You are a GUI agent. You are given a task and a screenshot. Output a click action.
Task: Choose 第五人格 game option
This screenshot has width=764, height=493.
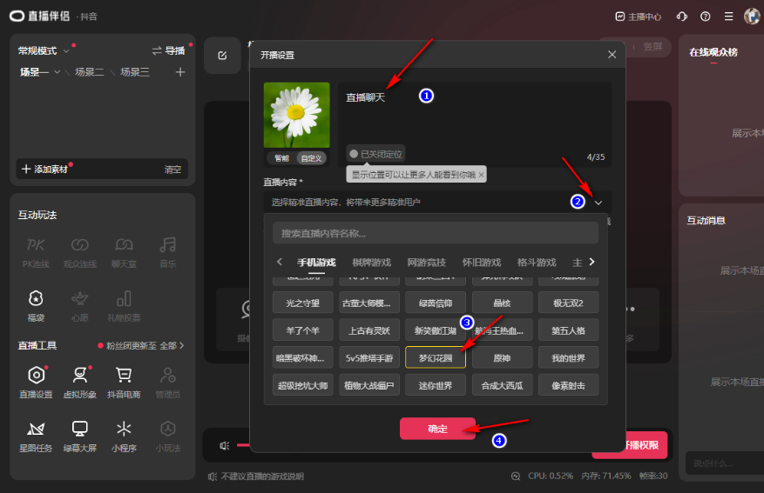pos(568,330)
